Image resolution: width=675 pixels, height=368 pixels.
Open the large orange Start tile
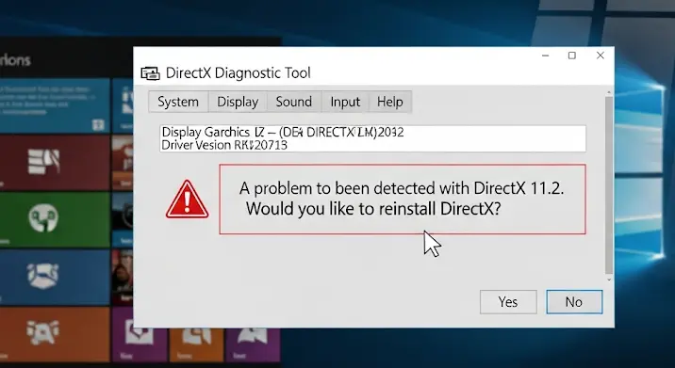coord(55,334)
